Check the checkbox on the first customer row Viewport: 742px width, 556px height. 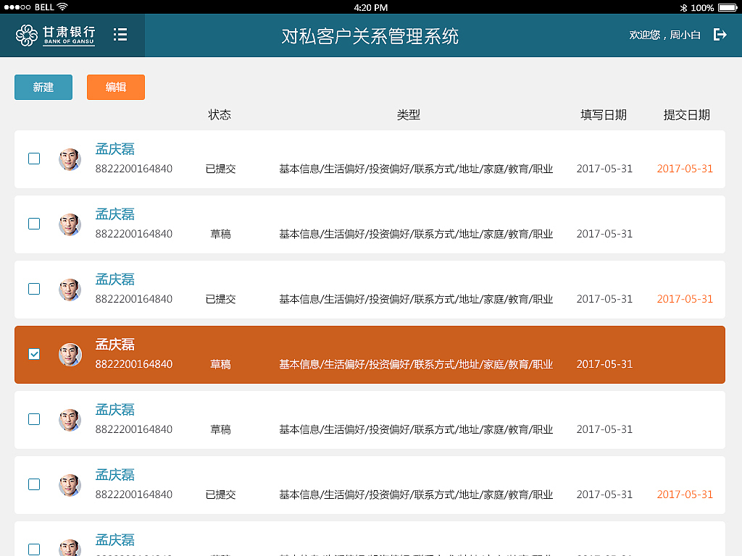[x=34, y=159]
